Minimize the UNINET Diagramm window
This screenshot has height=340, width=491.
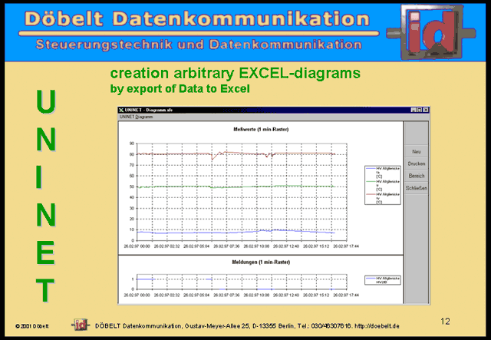[x=414, y=110]
